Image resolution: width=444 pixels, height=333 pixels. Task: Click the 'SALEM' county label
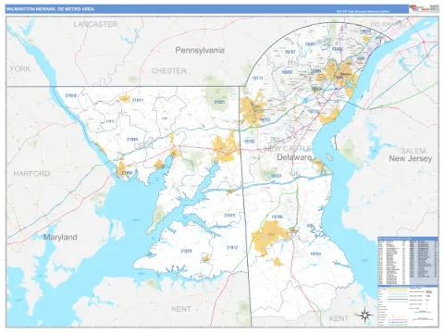pos(413,151)
